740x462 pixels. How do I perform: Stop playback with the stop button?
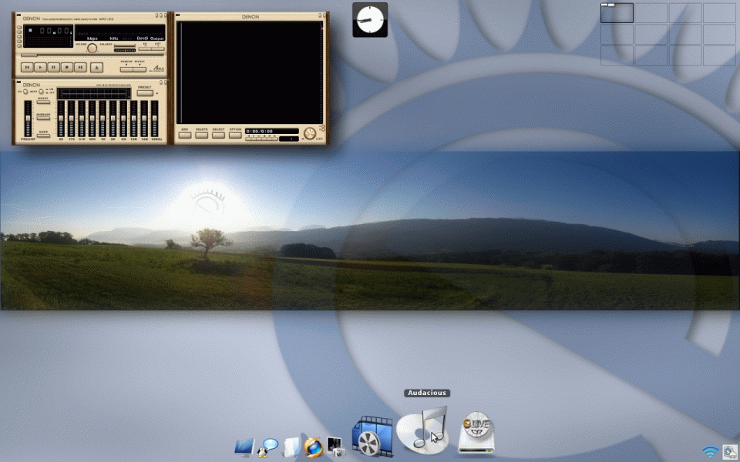point(67,68)
